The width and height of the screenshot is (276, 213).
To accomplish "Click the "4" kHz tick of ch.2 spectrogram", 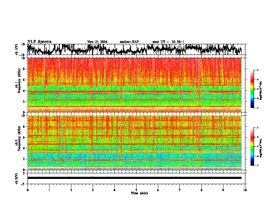I will [x=25, y=148].
